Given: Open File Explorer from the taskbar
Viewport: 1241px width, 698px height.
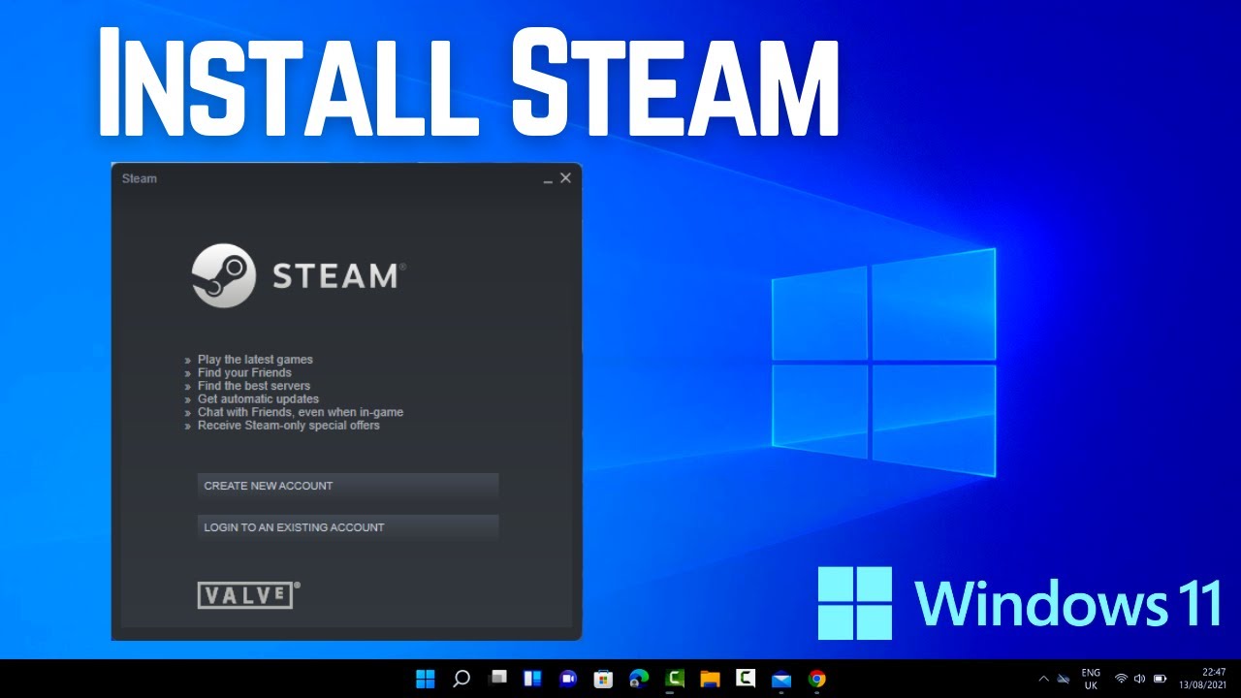Looking at the screenshot, I should 709,678.
